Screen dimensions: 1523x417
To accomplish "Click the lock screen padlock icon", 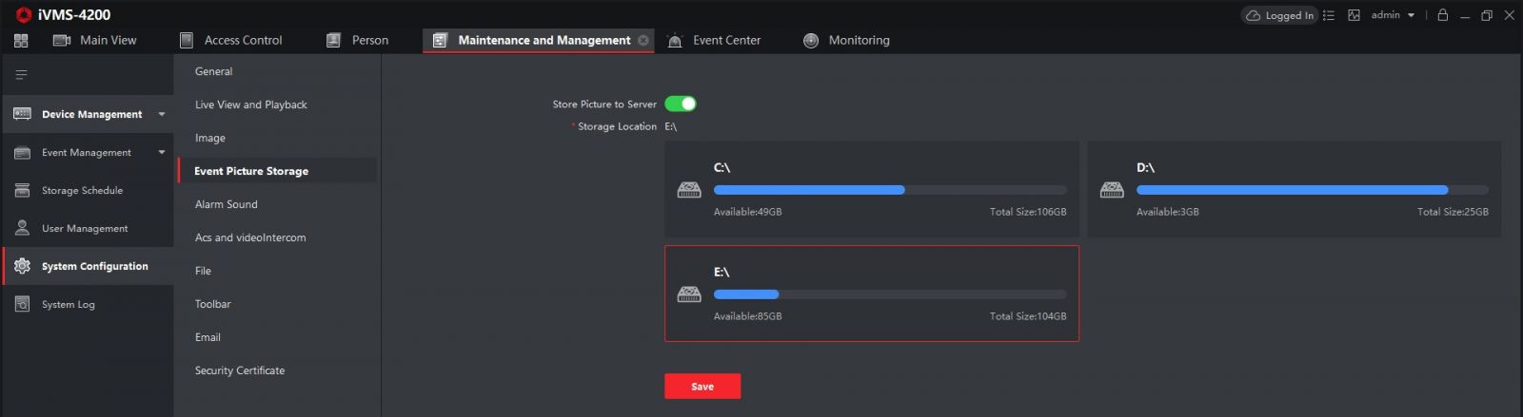I will tap(1442, 15).
